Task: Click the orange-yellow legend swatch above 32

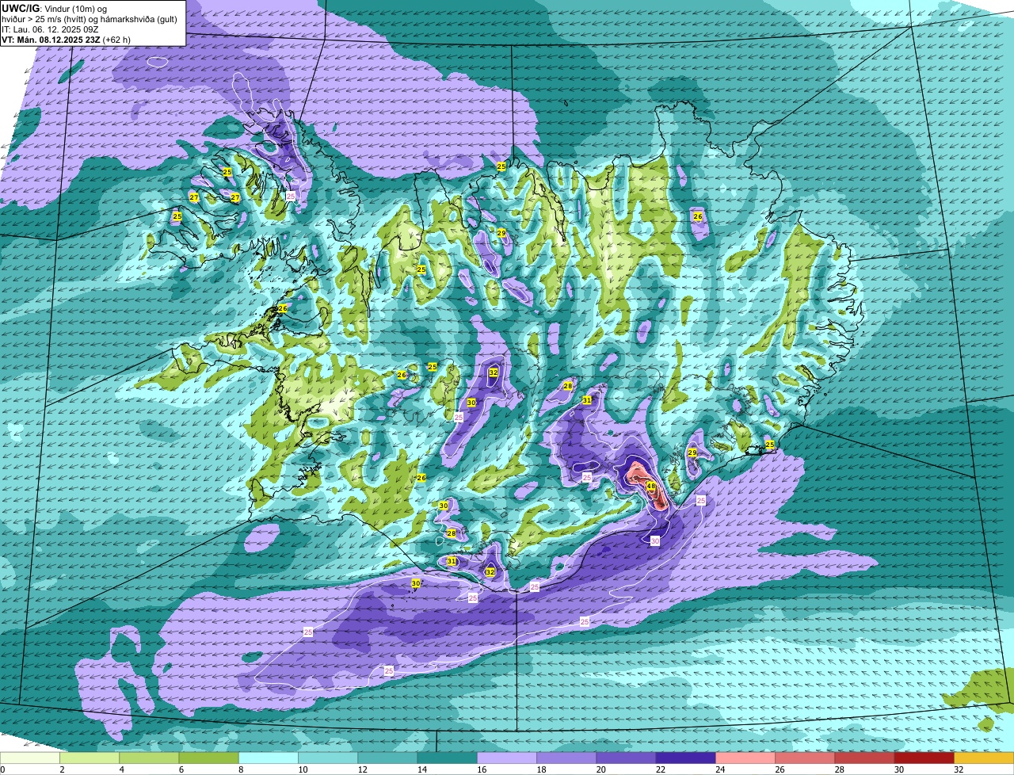Action: pyautogui.click(x=984, y=758)
